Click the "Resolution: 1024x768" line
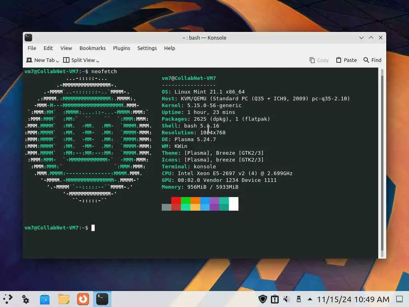Viewport: 409px width, 307px height. pos(194,133)
